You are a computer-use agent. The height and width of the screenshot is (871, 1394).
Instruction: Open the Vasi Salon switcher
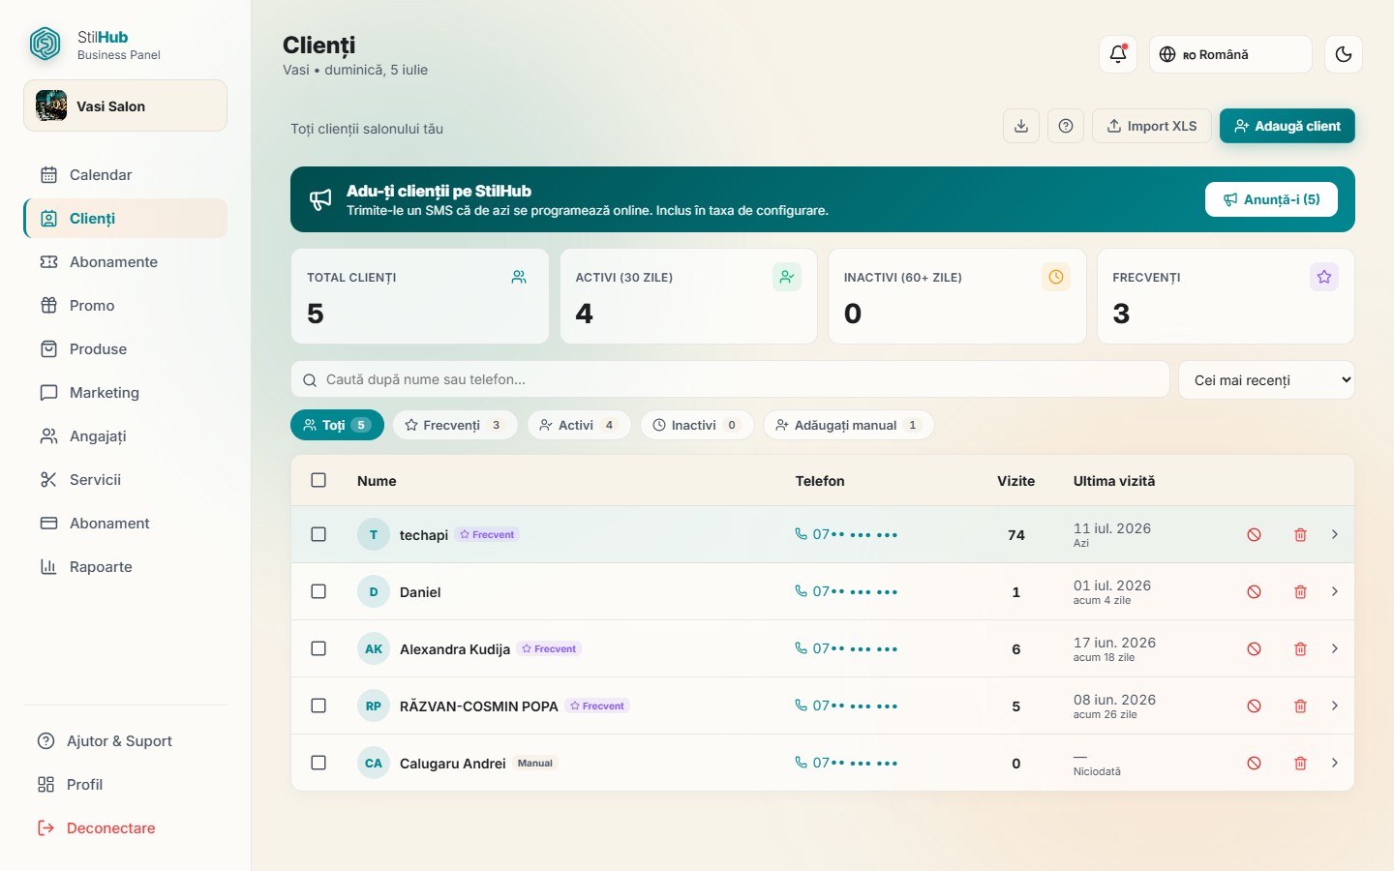[126, 105]
